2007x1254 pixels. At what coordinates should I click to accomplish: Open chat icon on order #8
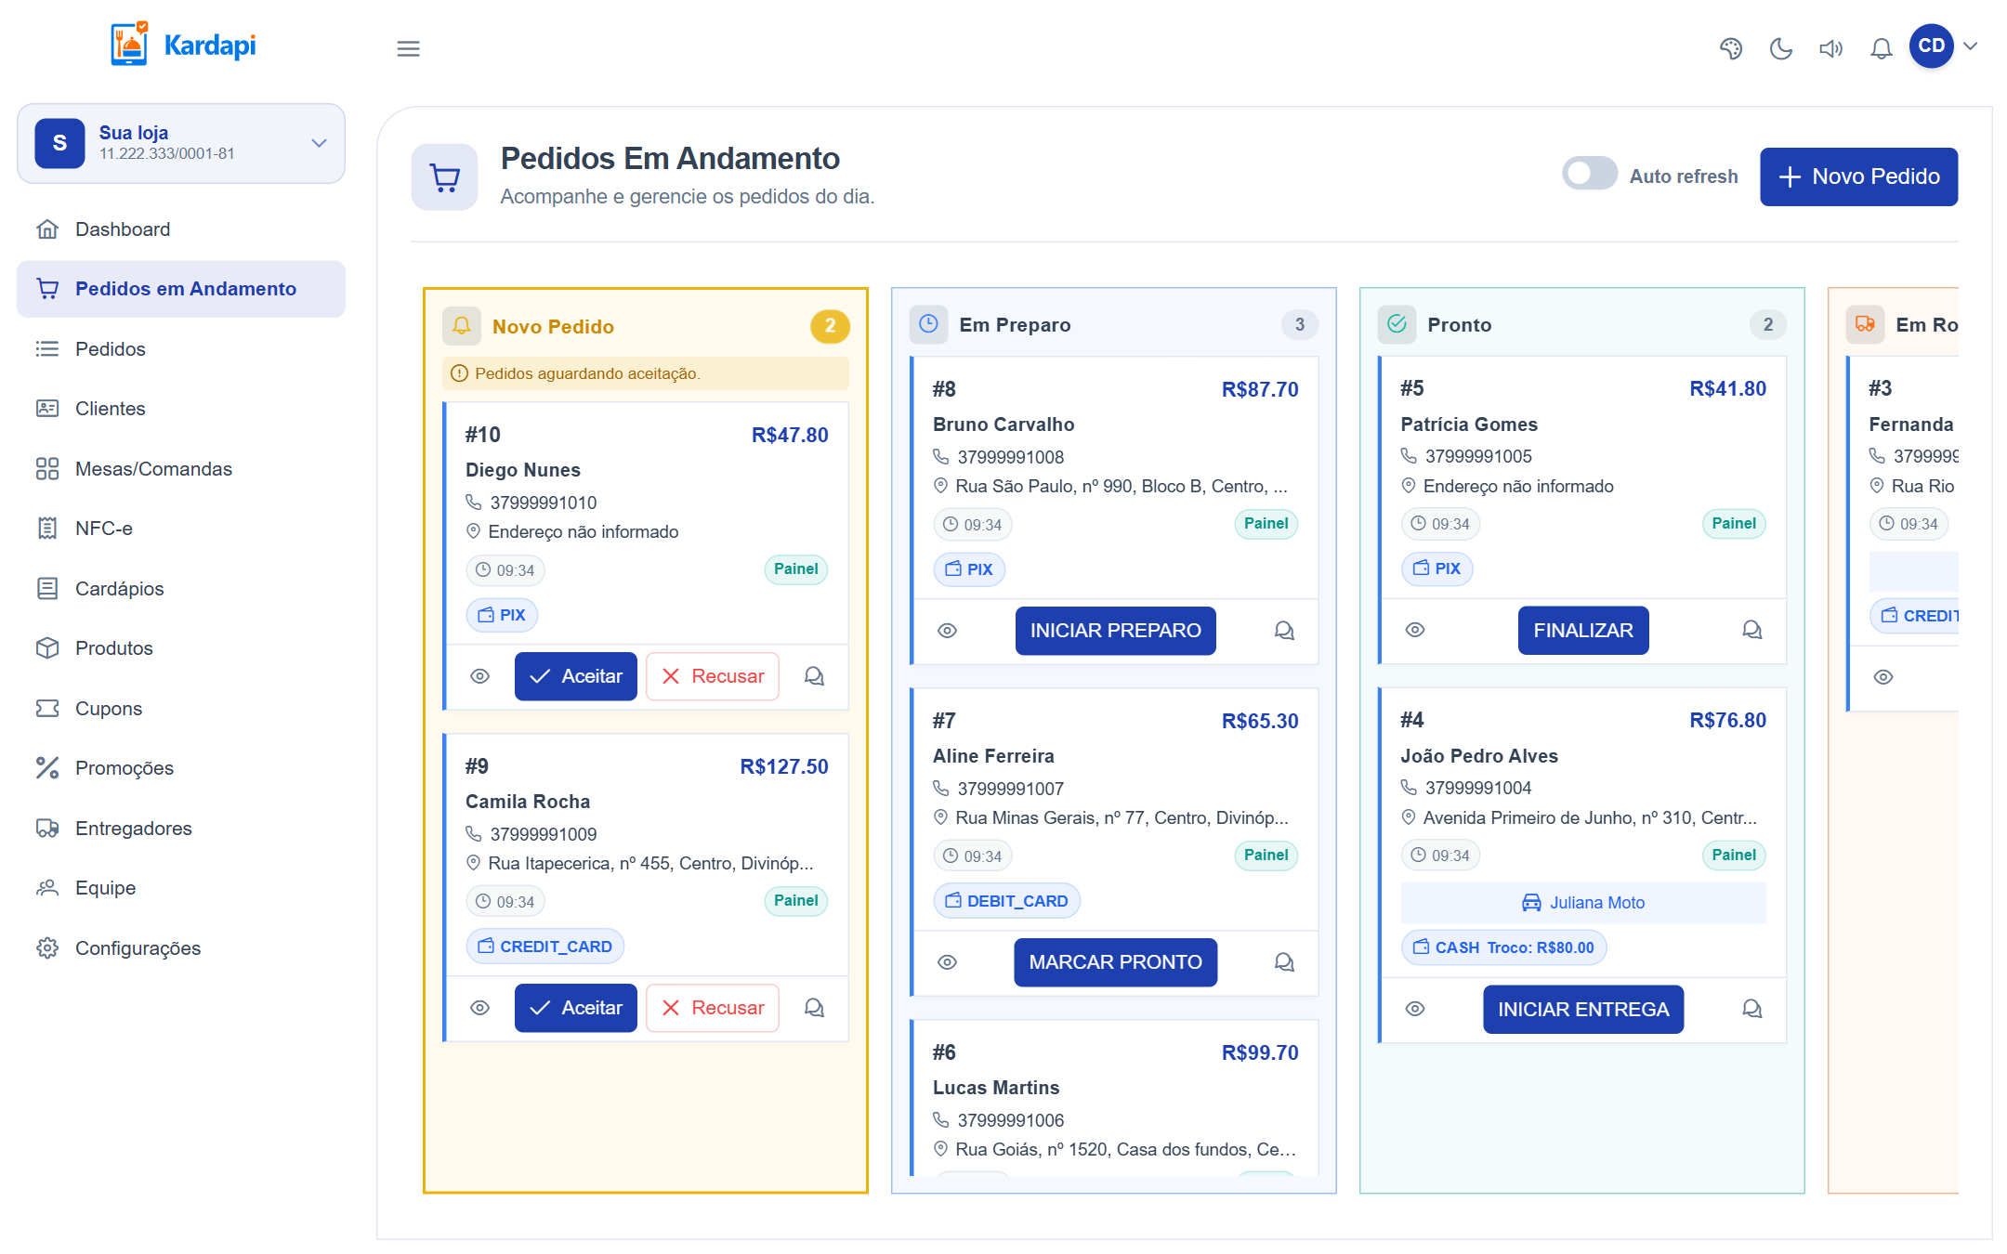point(1284,631)
